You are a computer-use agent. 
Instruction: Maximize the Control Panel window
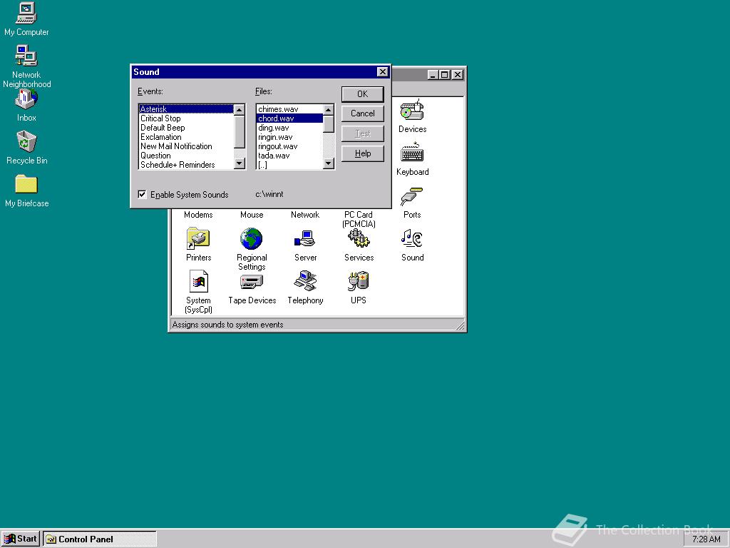click(445, 74)
